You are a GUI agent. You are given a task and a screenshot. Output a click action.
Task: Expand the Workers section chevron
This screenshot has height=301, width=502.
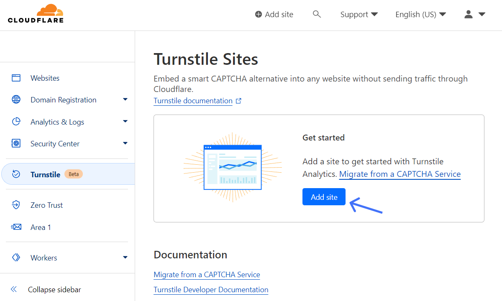tap(125, 258)
